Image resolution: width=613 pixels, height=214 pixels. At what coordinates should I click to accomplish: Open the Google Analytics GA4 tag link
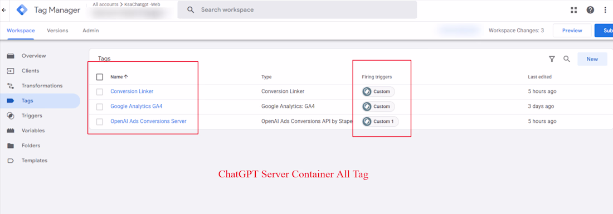tap(136, 106)
